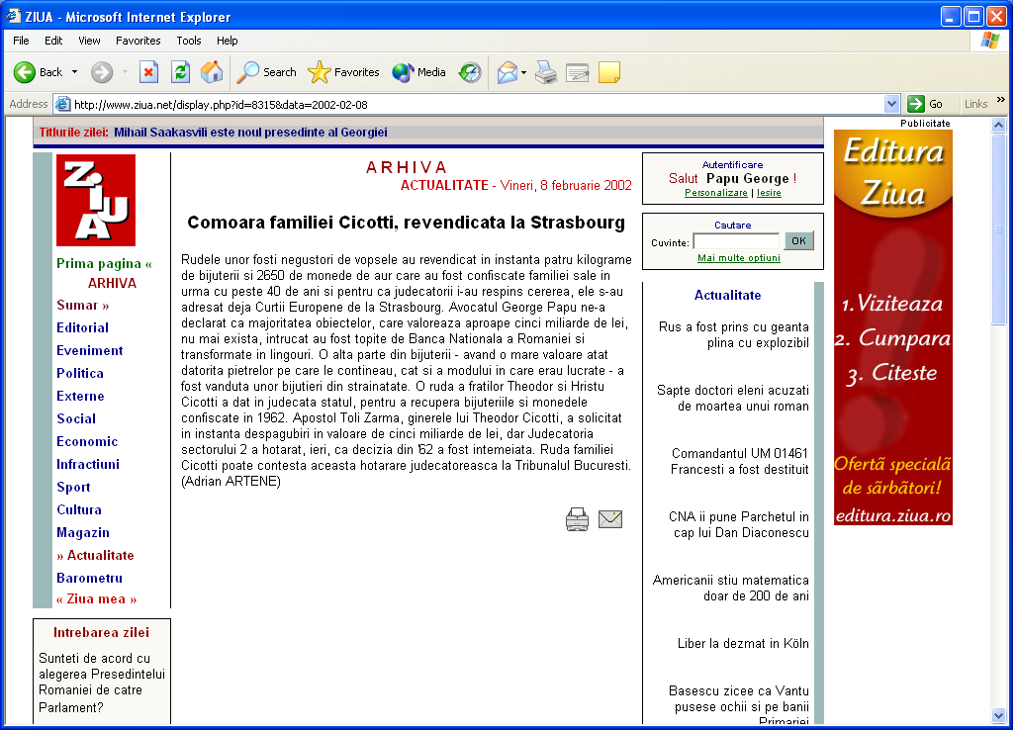Click the vertical scrollbar down arrow

(999, 716)
